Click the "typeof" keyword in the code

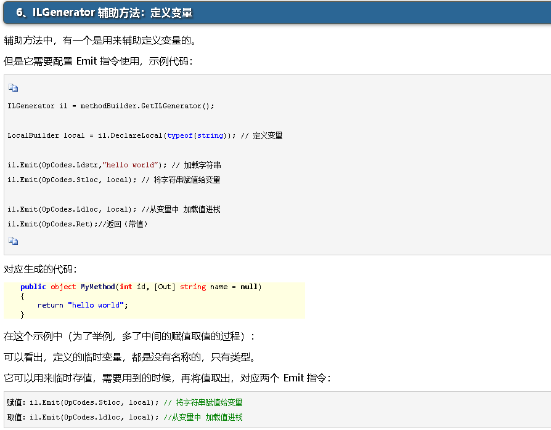(x=180, y=135)
